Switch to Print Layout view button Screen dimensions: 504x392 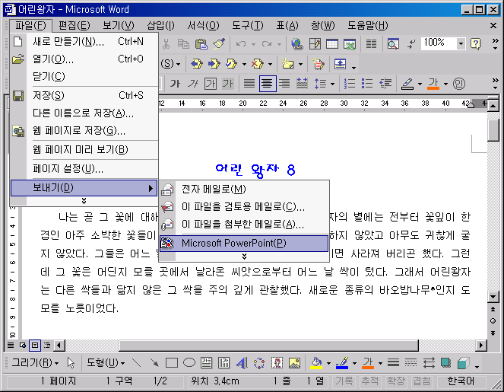pyautogui.click(x=35, y=346)
